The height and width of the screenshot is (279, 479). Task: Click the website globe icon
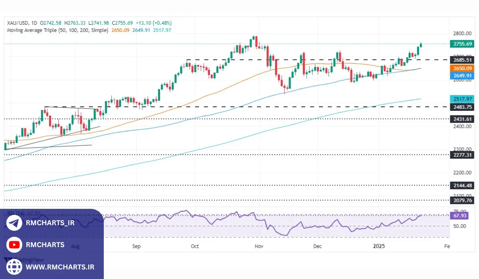point(14,267)
